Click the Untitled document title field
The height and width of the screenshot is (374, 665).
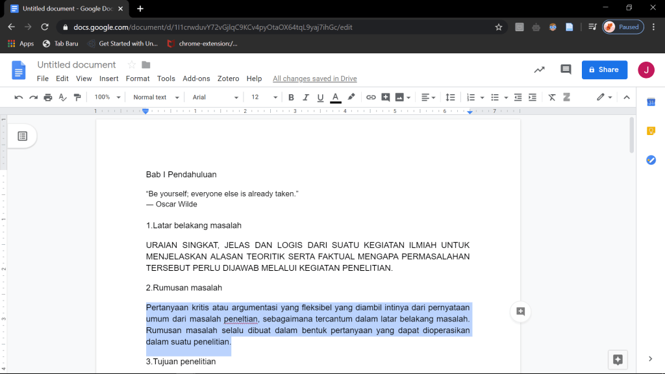point(77,65)
